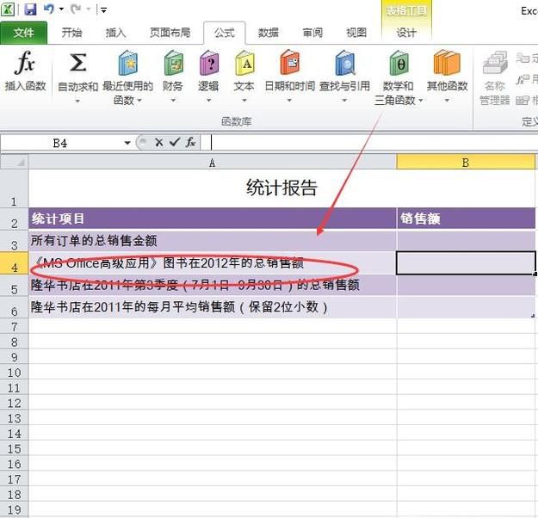Click the Redo icon
The image size is (538, 518).
tap(76, 9)
